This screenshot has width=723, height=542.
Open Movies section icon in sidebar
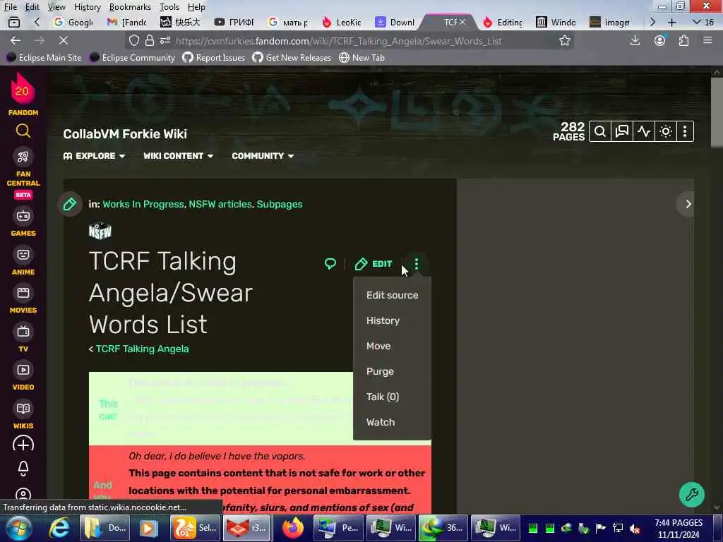tap(23, 293)
